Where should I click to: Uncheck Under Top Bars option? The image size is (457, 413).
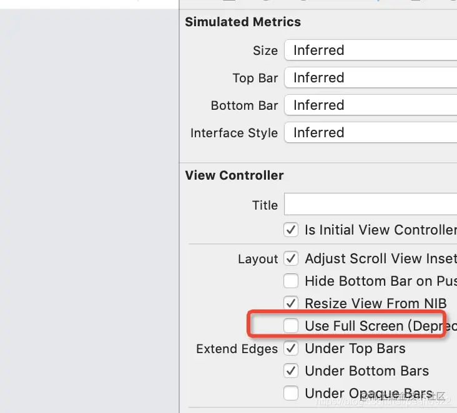(x=291, y=348)
